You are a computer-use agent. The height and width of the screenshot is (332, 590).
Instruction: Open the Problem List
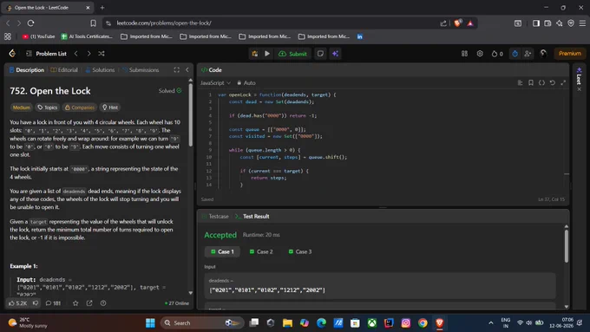tap(46, 54)
